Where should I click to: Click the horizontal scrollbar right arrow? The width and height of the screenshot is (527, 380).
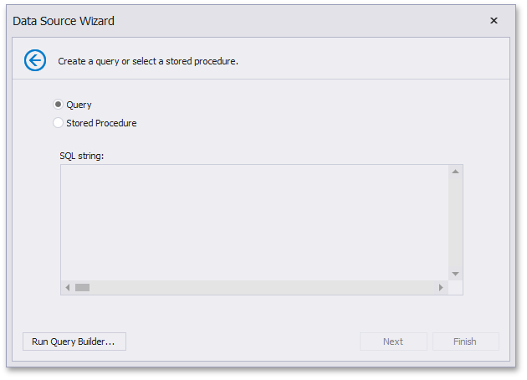(441, 288)
